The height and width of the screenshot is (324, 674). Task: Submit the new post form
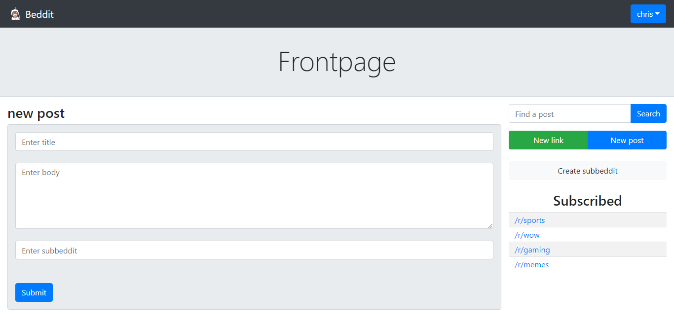coord(34,292)
